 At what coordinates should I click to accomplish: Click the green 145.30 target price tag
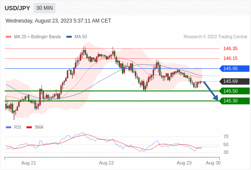pyautogui.click(x=234, y=101)
